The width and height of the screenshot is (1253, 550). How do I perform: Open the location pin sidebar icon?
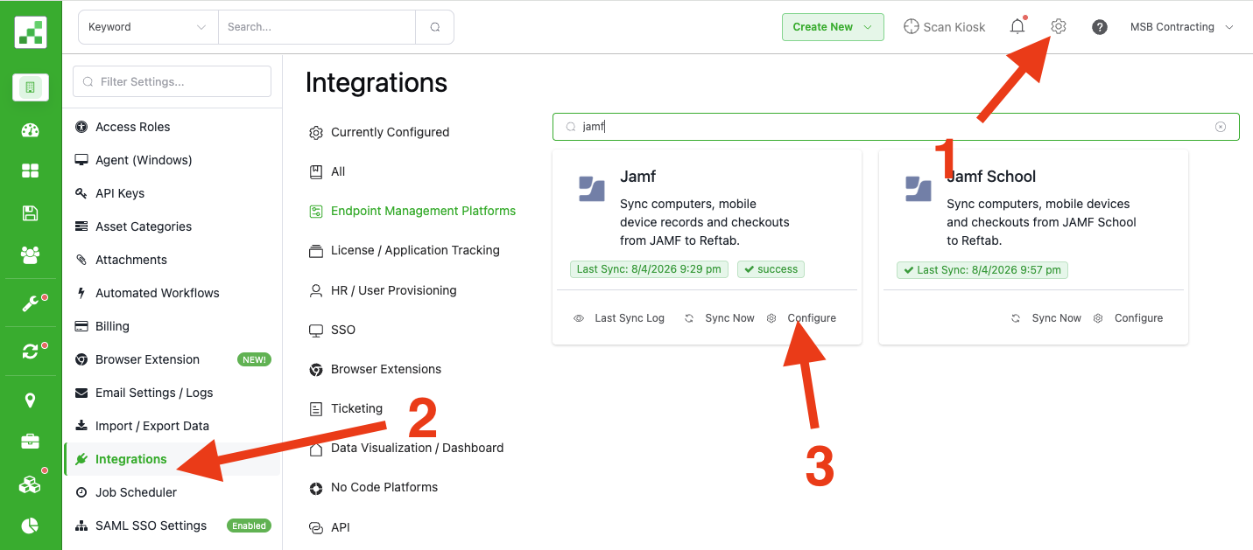(31, 400)
